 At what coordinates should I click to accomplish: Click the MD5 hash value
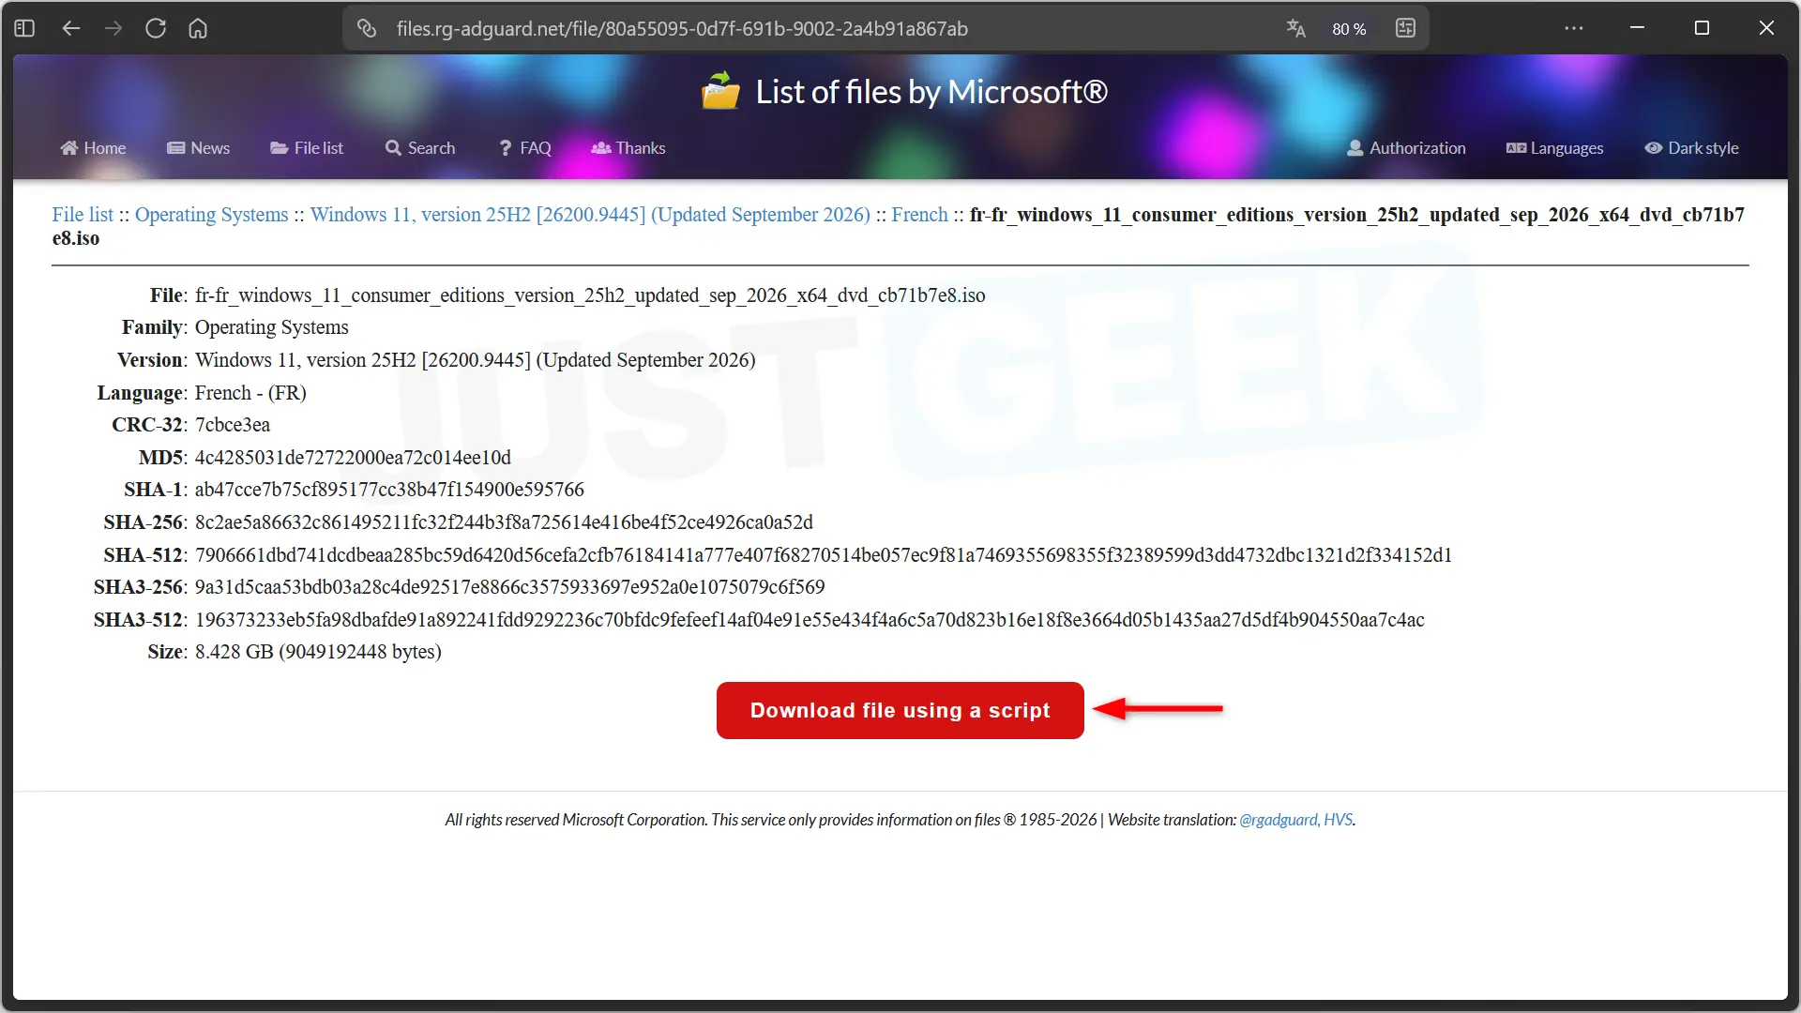point(353,458)
